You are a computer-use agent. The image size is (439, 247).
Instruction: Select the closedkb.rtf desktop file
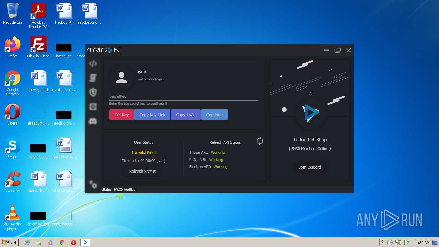(38, 182)
